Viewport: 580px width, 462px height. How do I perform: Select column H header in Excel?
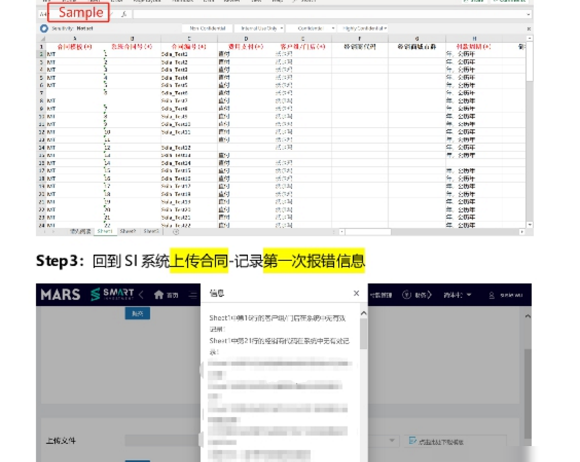[x=474, y=38]
